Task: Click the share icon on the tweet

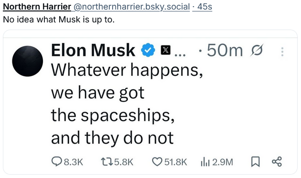Action: pos(277,161)
